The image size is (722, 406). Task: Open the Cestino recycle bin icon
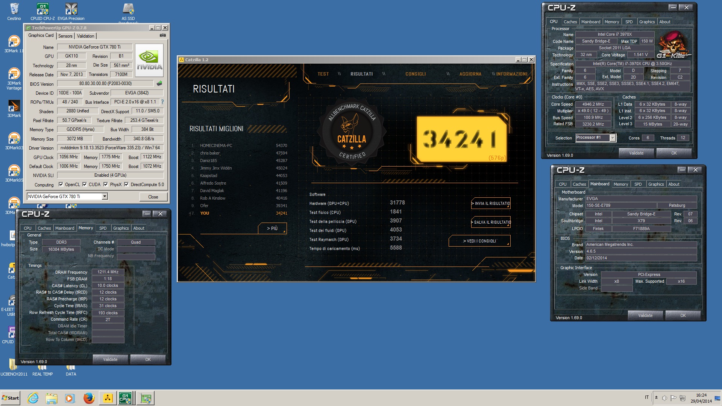(14, 11)
